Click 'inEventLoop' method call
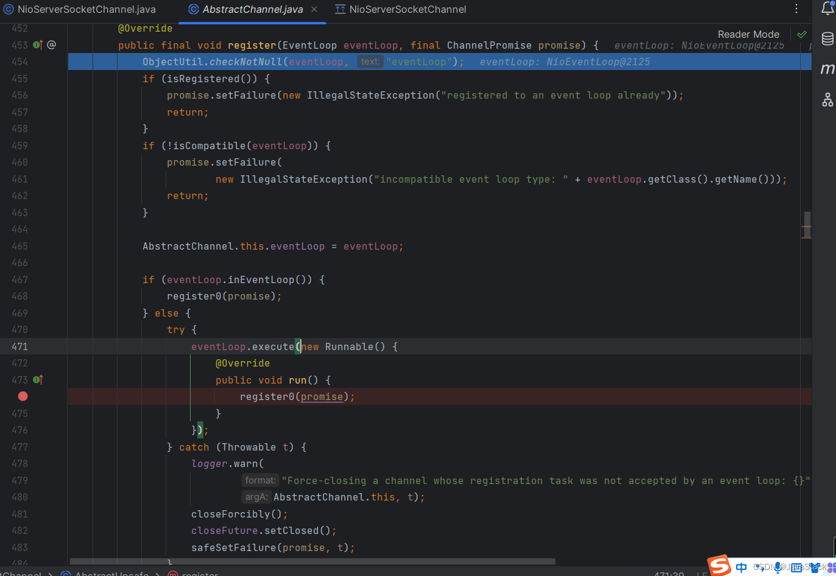Screen dimensions: 836x576 click(261, 279)
